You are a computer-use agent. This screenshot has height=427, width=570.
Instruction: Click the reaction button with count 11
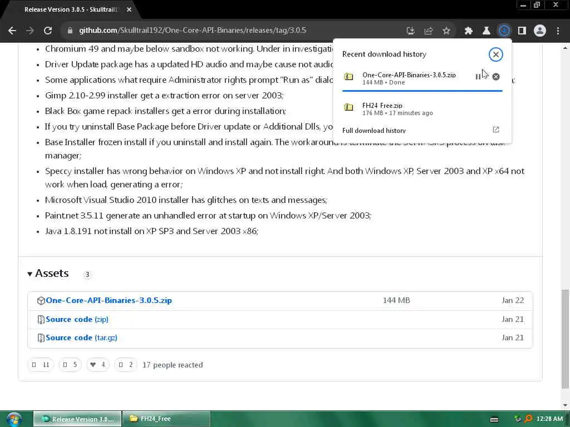pyautogui.click(x=41, y=365)
